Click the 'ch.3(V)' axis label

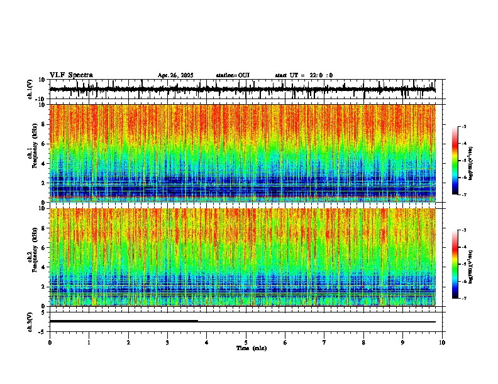(x=30, y=322)
